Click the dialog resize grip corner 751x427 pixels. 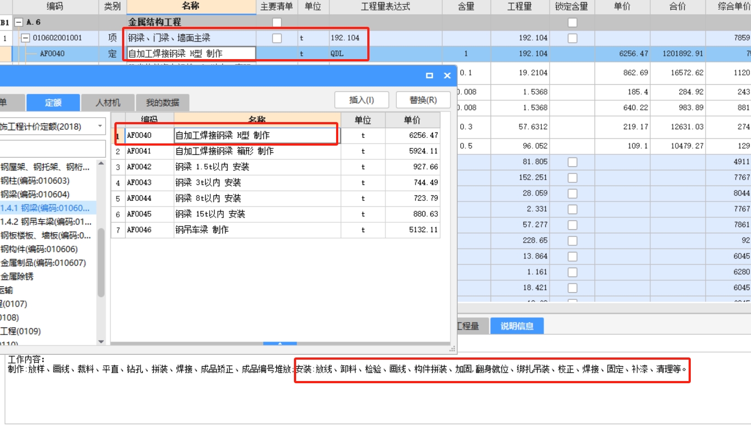452,348
